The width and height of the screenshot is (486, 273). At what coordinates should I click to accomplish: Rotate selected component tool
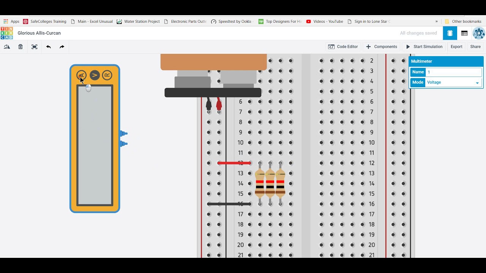click(7, 47)
